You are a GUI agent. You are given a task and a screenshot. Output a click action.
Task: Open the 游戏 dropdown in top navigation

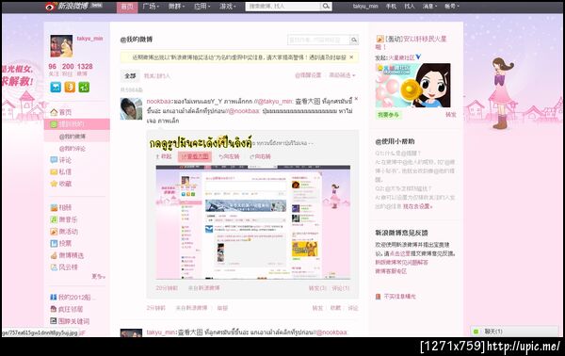pos(228,7)
